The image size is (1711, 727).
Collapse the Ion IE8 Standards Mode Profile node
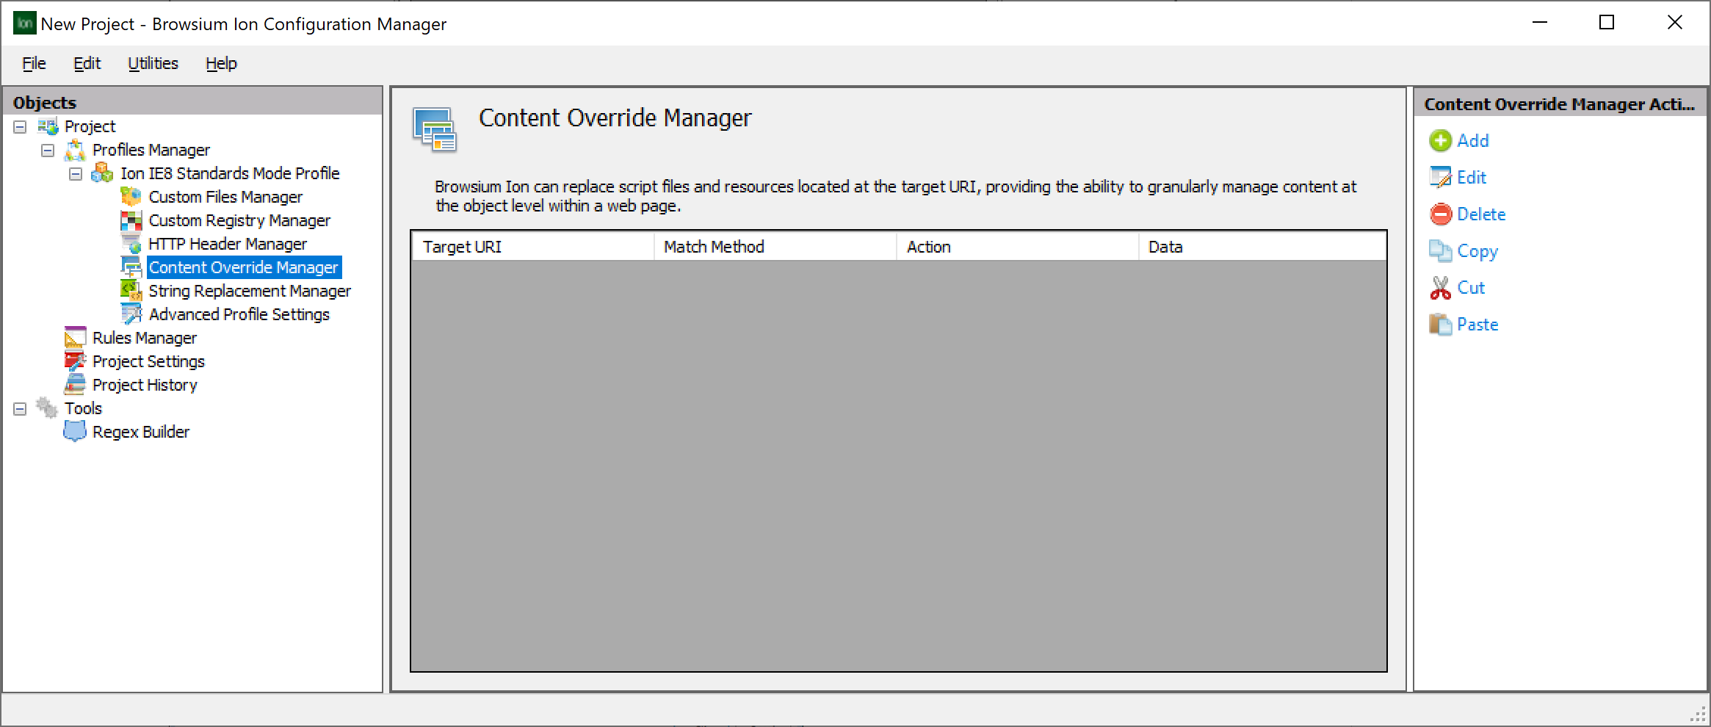(74, 173)
